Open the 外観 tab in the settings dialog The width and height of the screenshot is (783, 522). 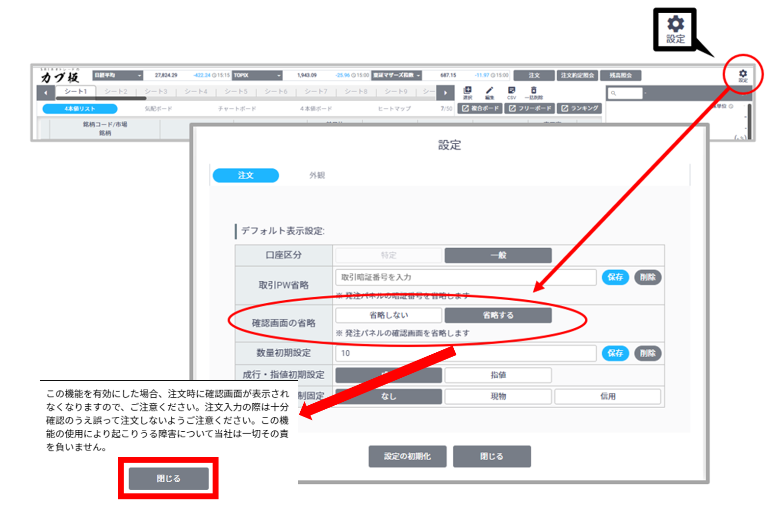317,175
